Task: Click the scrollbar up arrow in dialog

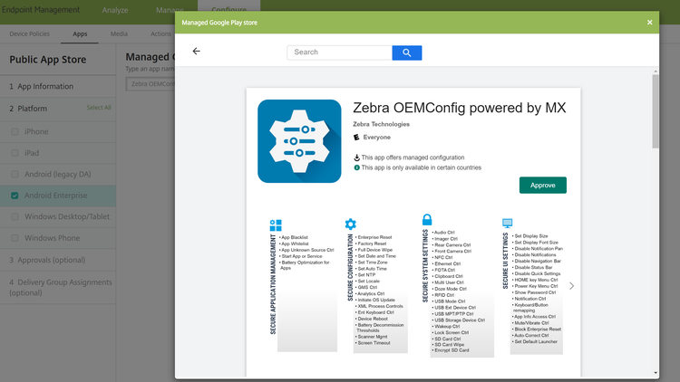Action: pyautogui.click(x=656, y=71)
